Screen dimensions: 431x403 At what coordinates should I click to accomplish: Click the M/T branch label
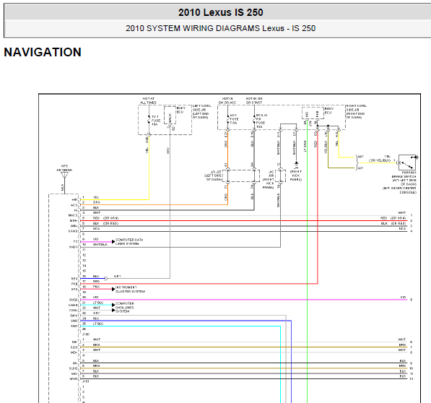click(x=361, y=157)
